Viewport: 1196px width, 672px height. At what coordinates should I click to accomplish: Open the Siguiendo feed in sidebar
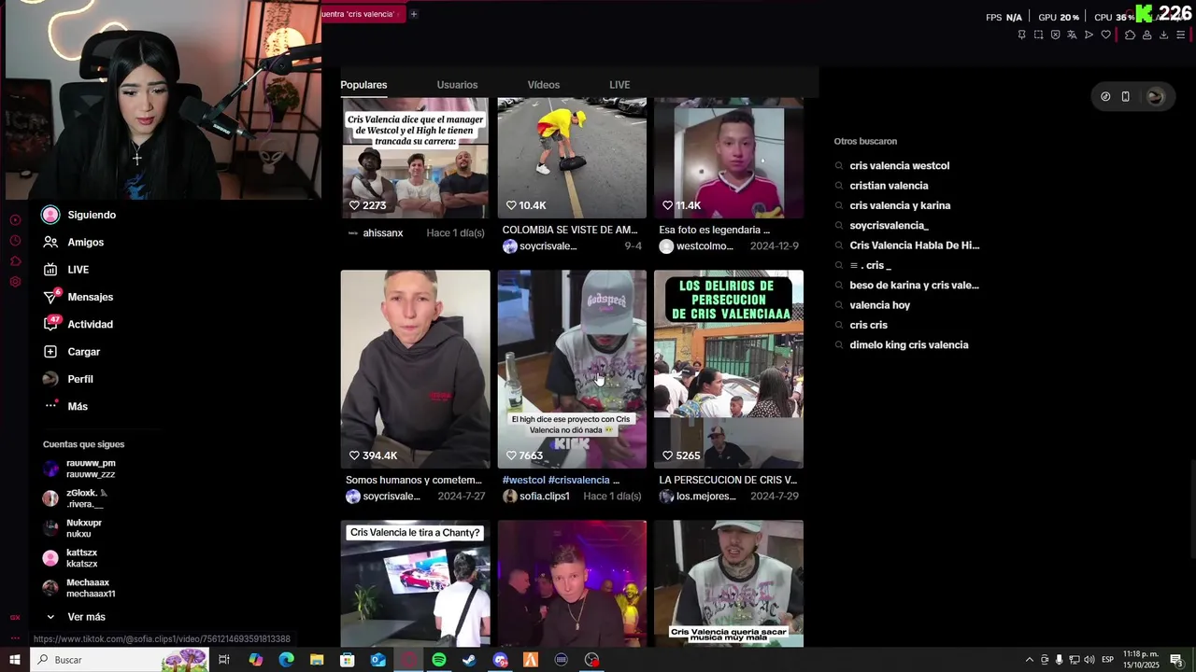(x=79, y=215)
